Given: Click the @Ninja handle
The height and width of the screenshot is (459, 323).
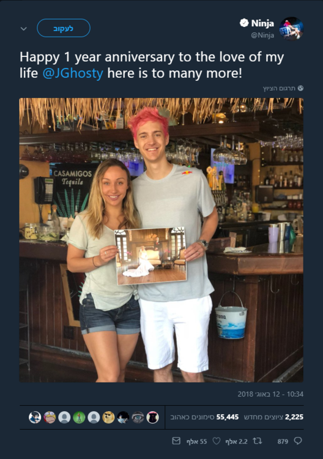Looking at the screenshot, I should point(262,35).
